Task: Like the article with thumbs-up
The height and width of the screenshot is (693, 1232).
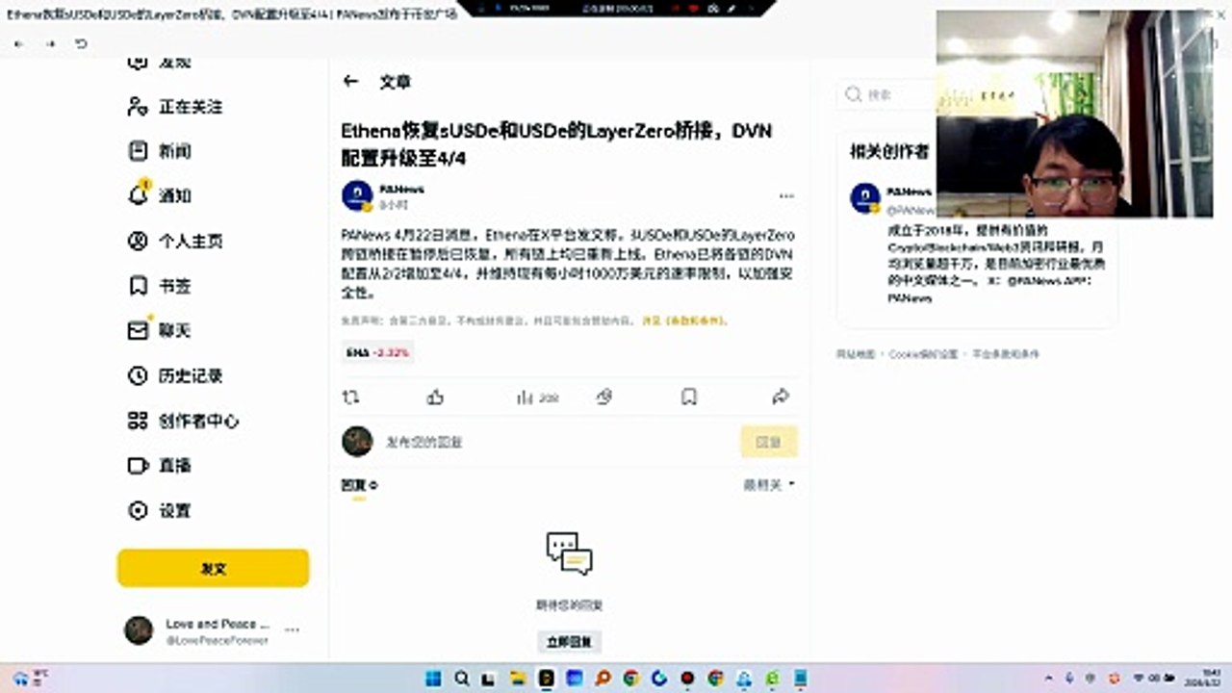Action: coord(435,397)
